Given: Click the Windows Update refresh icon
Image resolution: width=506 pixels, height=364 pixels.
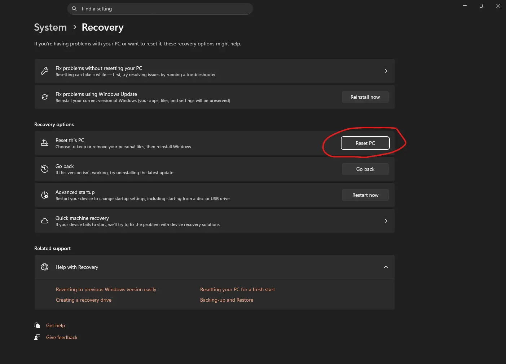Looking at the screenshot, I should point(45,97).
